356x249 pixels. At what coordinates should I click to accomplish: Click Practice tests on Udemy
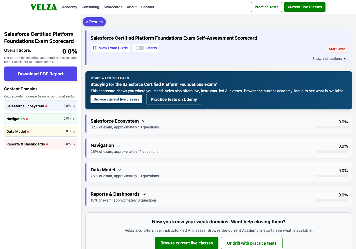pos(174,99)
